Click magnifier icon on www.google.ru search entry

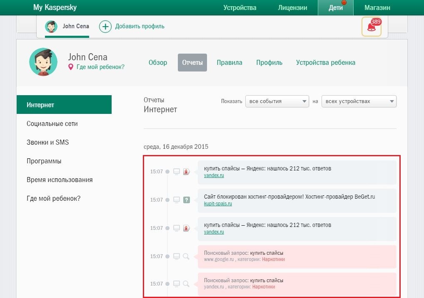186,256
